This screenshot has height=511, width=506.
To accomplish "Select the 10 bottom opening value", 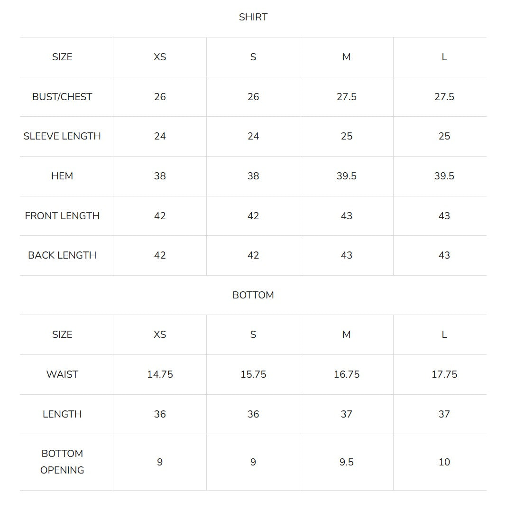I will (444, 462).
